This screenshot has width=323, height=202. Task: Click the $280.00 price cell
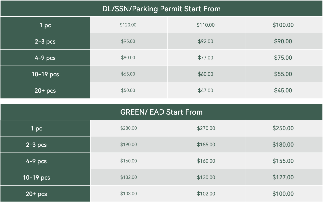[129, 128]
